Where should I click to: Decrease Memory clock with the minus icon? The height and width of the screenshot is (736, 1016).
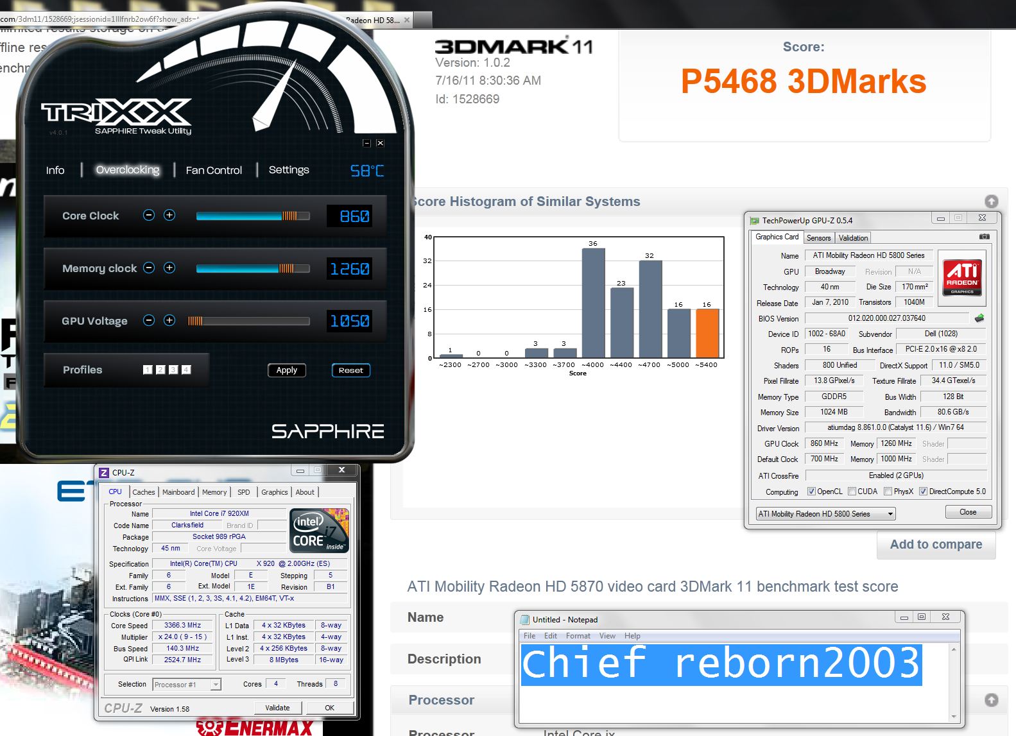click(x=149, y=268)
